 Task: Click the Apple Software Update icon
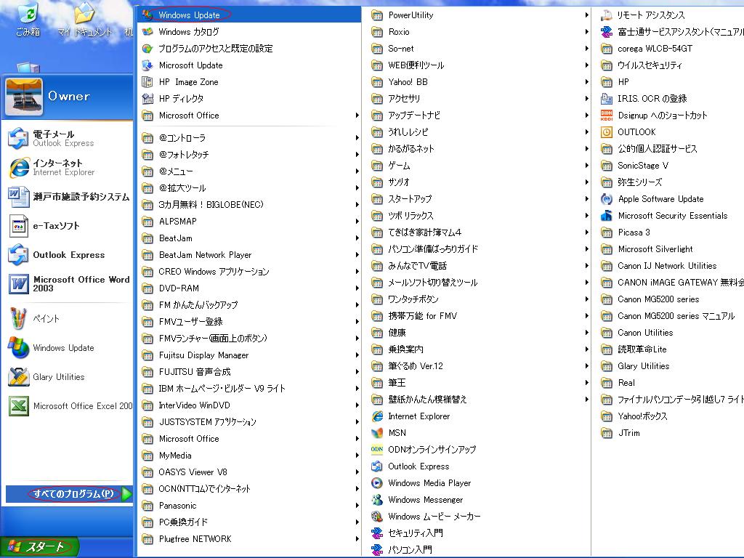(607, 199)
